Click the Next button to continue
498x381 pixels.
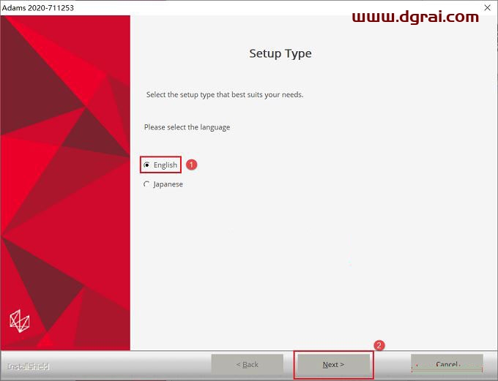pos(333,364)
